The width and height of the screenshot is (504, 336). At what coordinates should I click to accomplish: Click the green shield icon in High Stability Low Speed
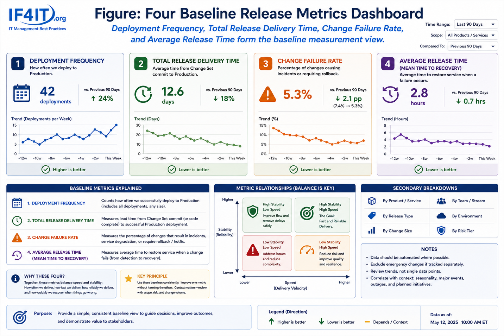pyautogui.click(x=253, y=212)
